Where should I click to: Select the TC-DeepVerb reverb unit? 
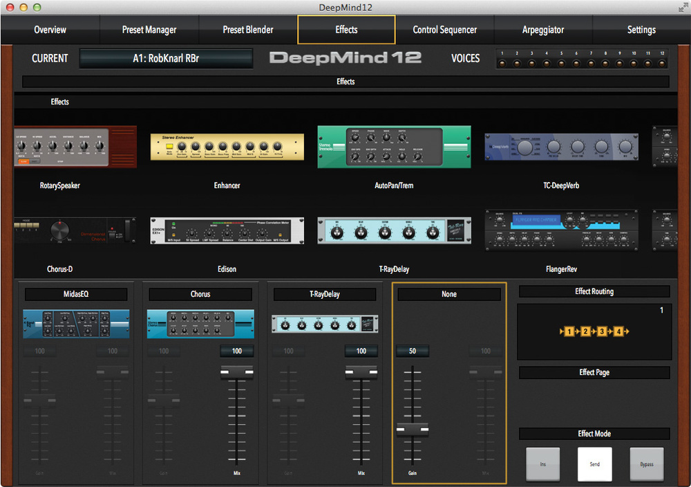(561, 147)
